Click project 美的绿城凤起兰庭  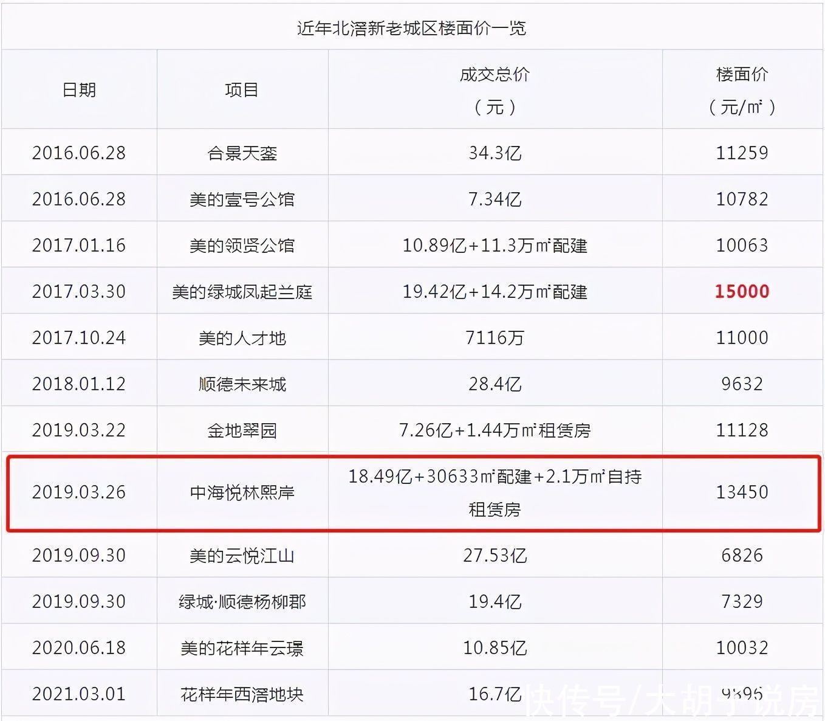[x=242, y=292]
